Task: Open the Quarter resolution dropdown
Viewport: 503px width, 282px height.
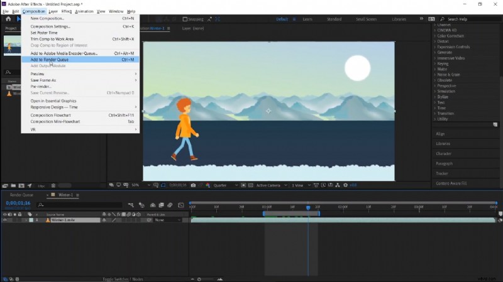Action: click(x=226, y=185)
